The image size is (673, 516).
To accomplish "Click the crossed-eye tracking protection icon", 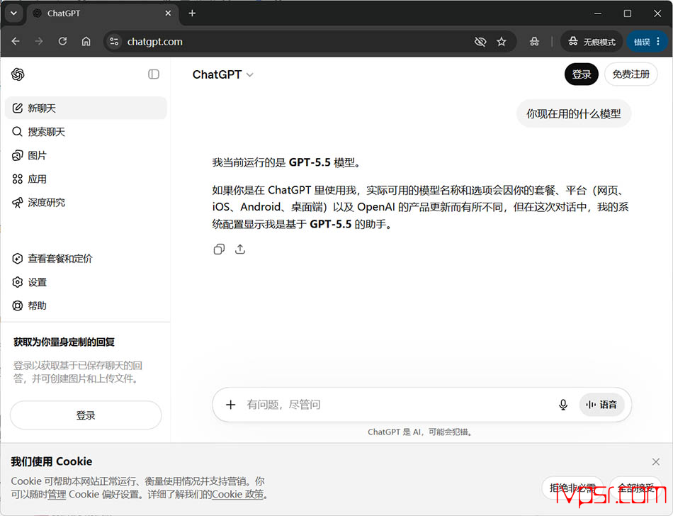I will click(480, 42).
